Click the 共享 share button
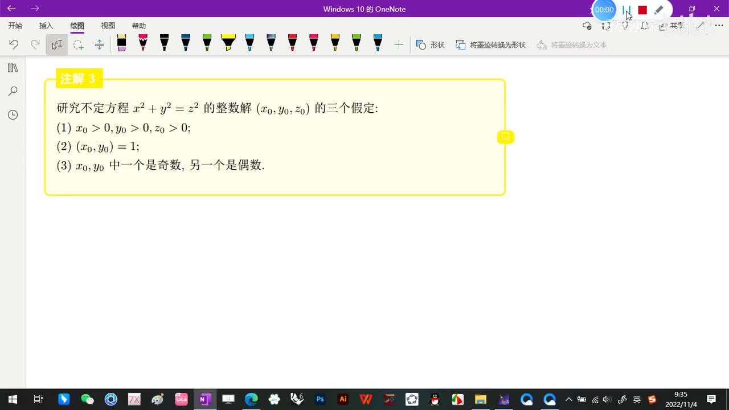Image resolution: width=729 pixels, height=410 pixels. coord(671,26)
